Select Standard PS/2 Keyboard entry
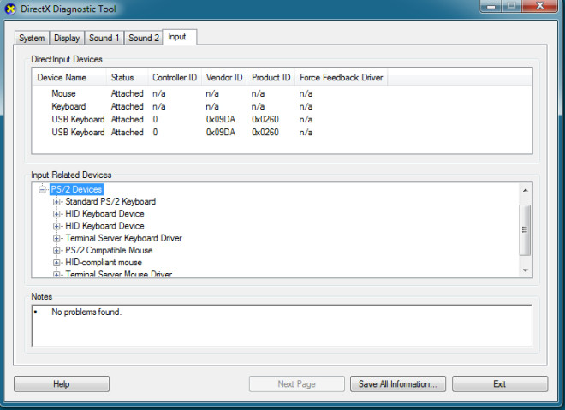 (x=110, y=201)
